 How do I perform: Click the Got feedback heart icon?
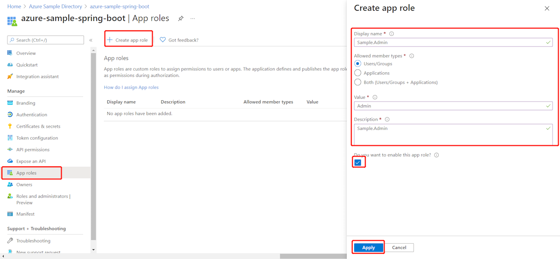click(x=163, y=40)
